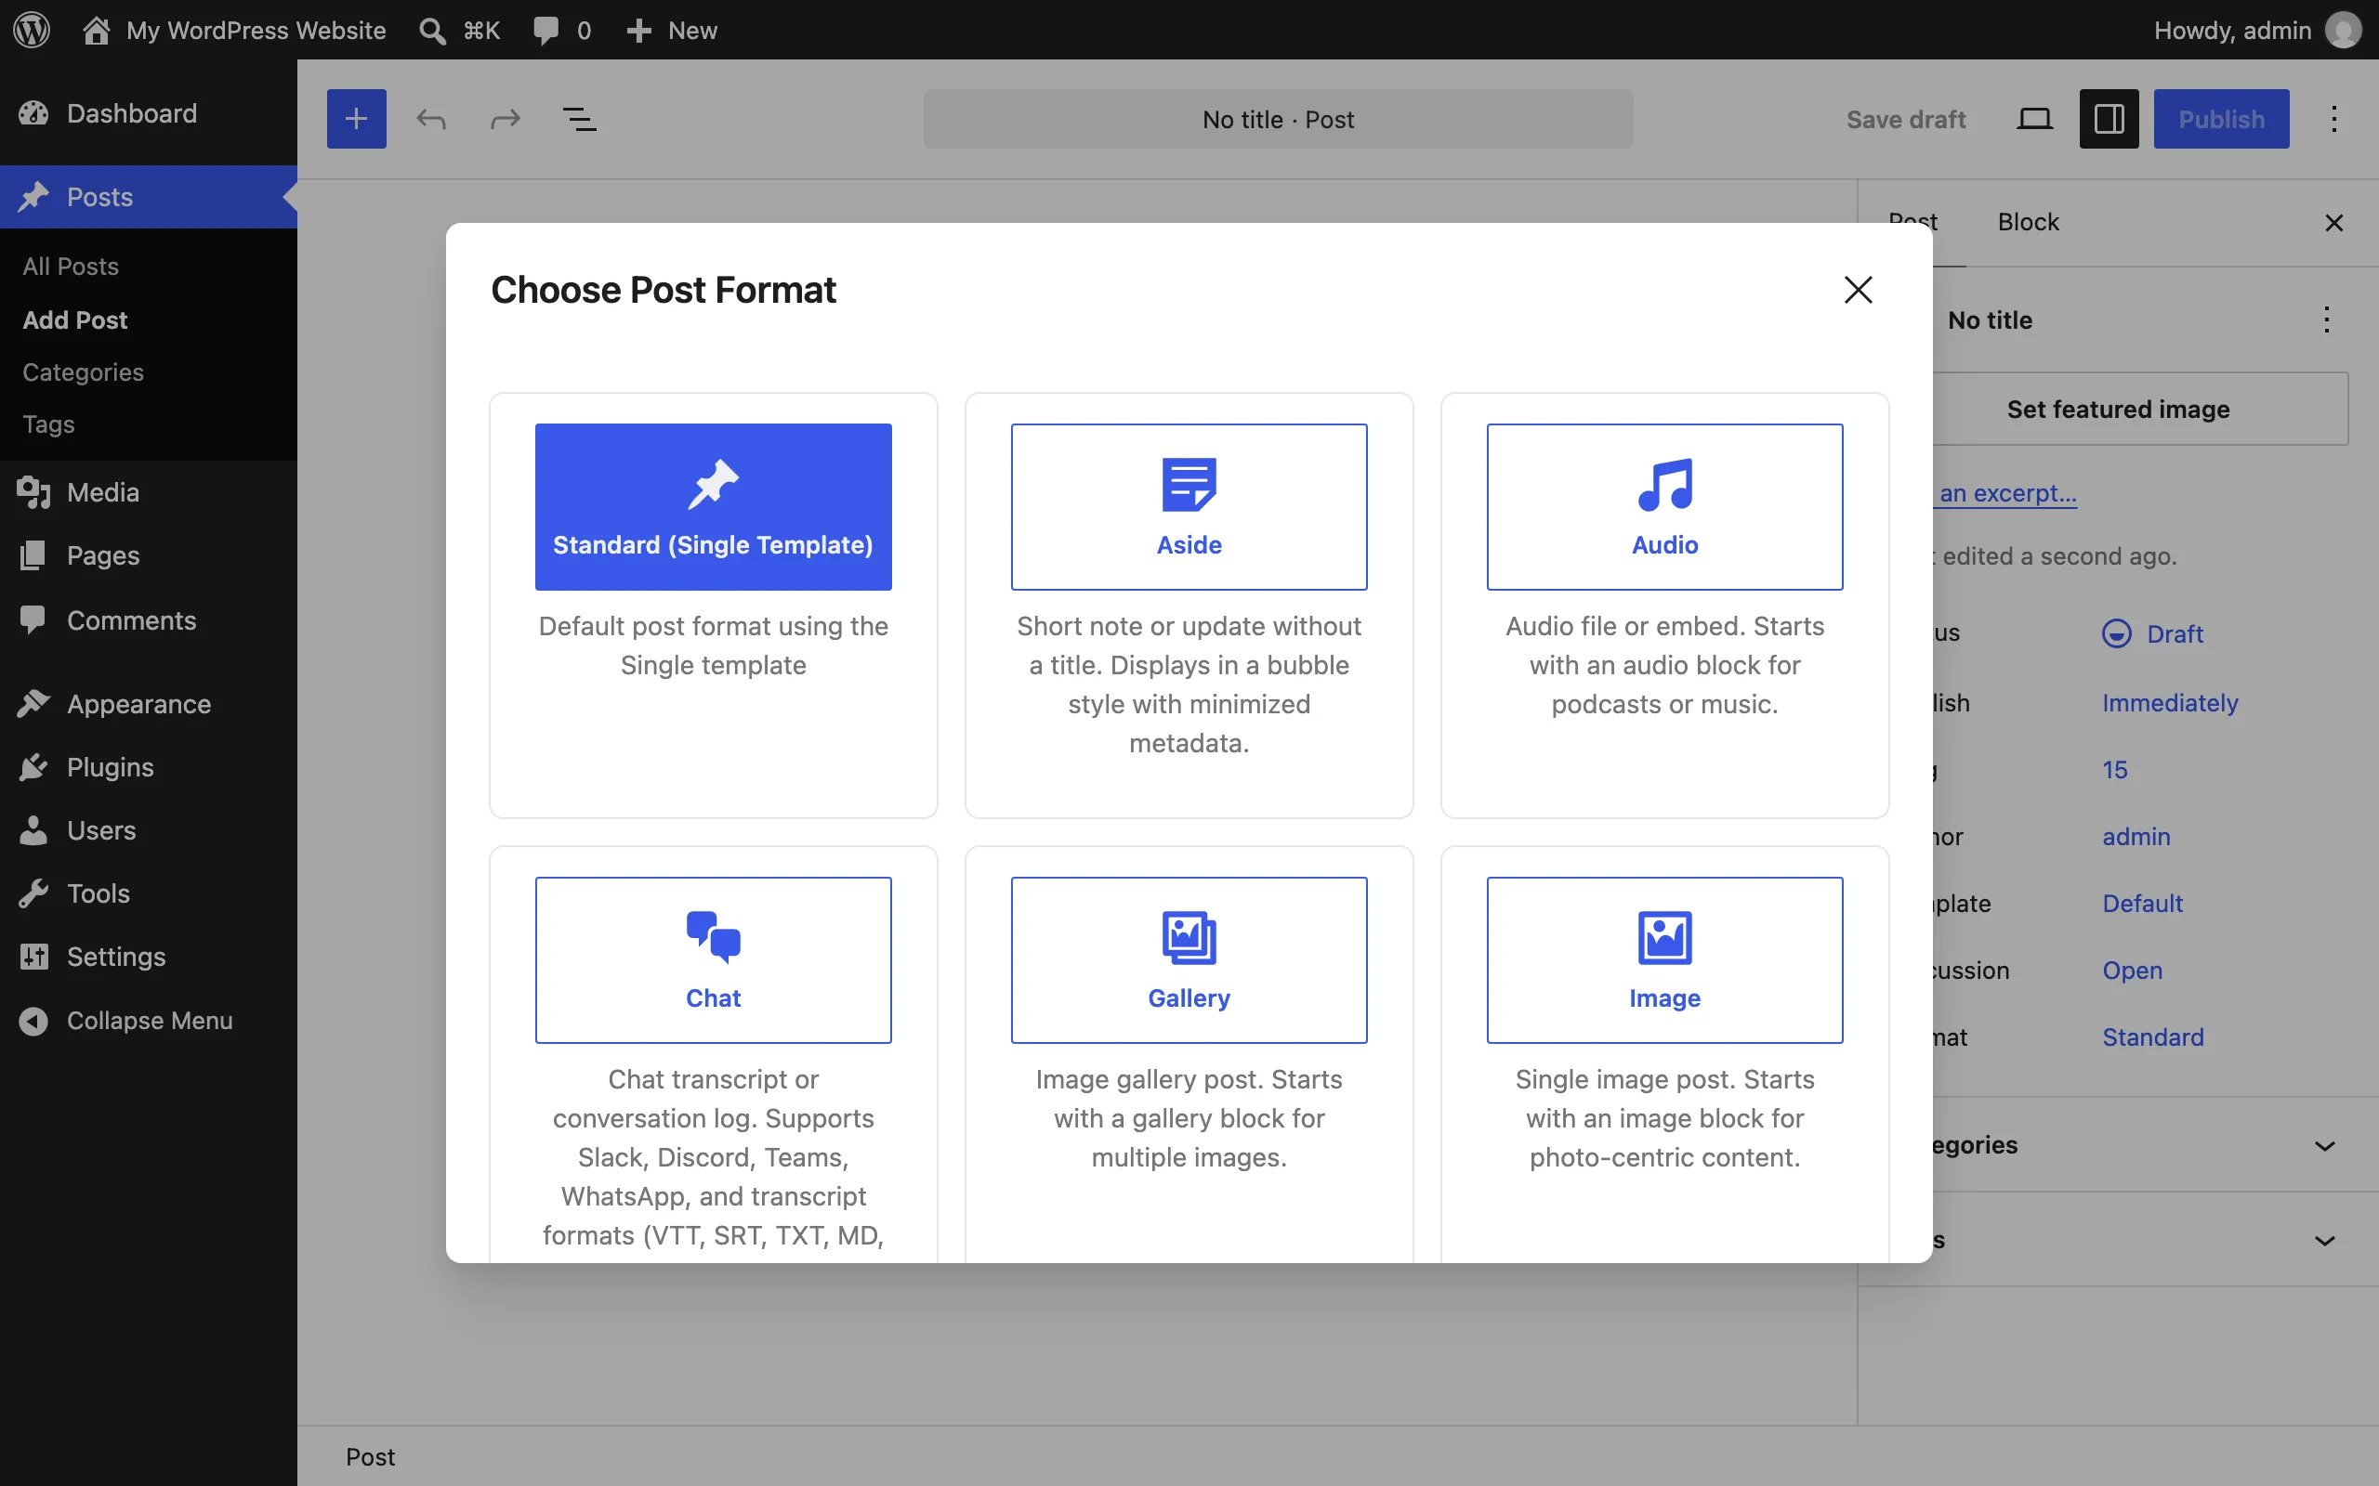
Task: Click the add an excerpt link
Action: pyautogui.click(x=2007, y=492)
